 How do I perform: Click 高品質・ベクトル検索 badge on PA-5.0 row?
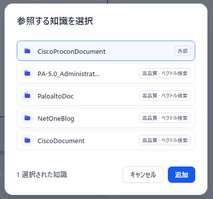click(165, 73)
